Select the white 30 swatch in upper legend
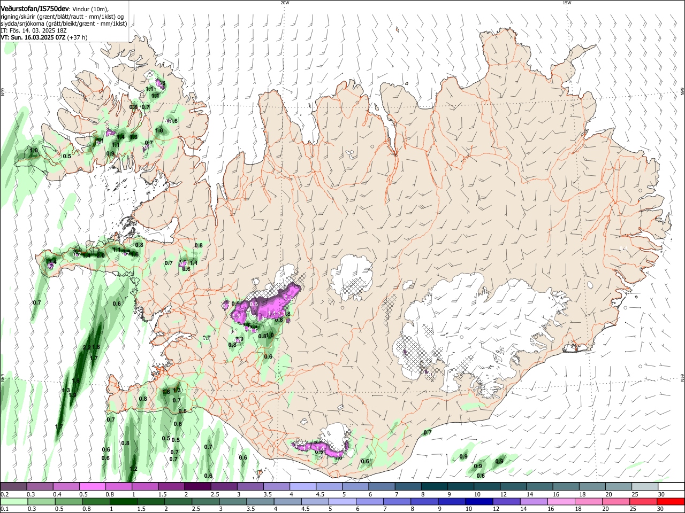The image size is (685, 513). (671, 487)
